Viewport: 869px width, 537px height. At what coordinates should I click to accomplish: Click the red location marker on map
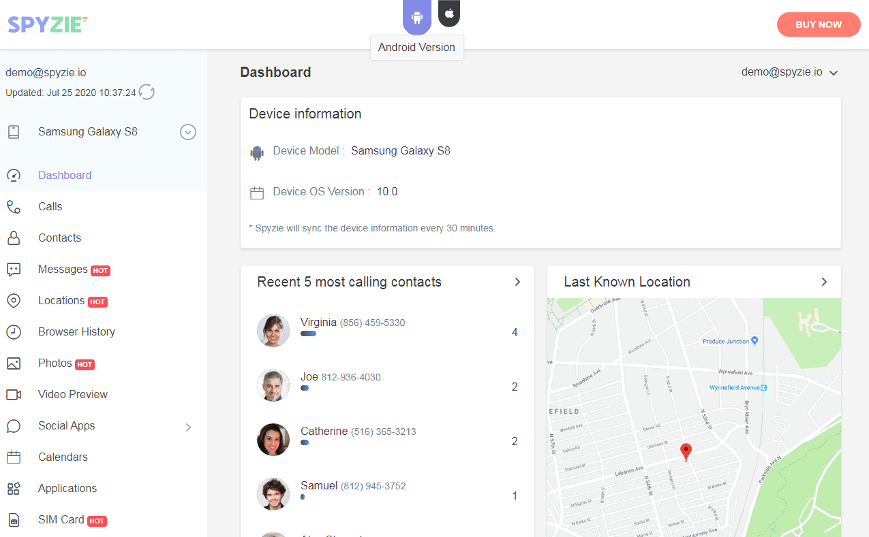click(686, 451)
